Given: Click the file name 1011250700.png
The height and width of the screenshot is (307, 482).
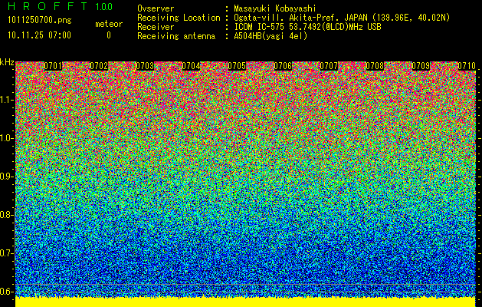Looking at the screenshot, I should coord(40,20).
